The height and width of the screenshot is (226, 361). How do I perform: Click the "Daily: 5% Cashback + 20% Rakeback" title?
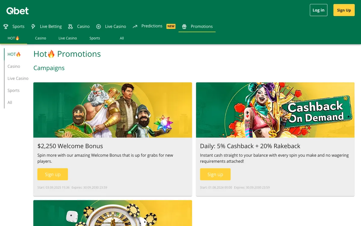pyautogui.click(x=250, y=146)
